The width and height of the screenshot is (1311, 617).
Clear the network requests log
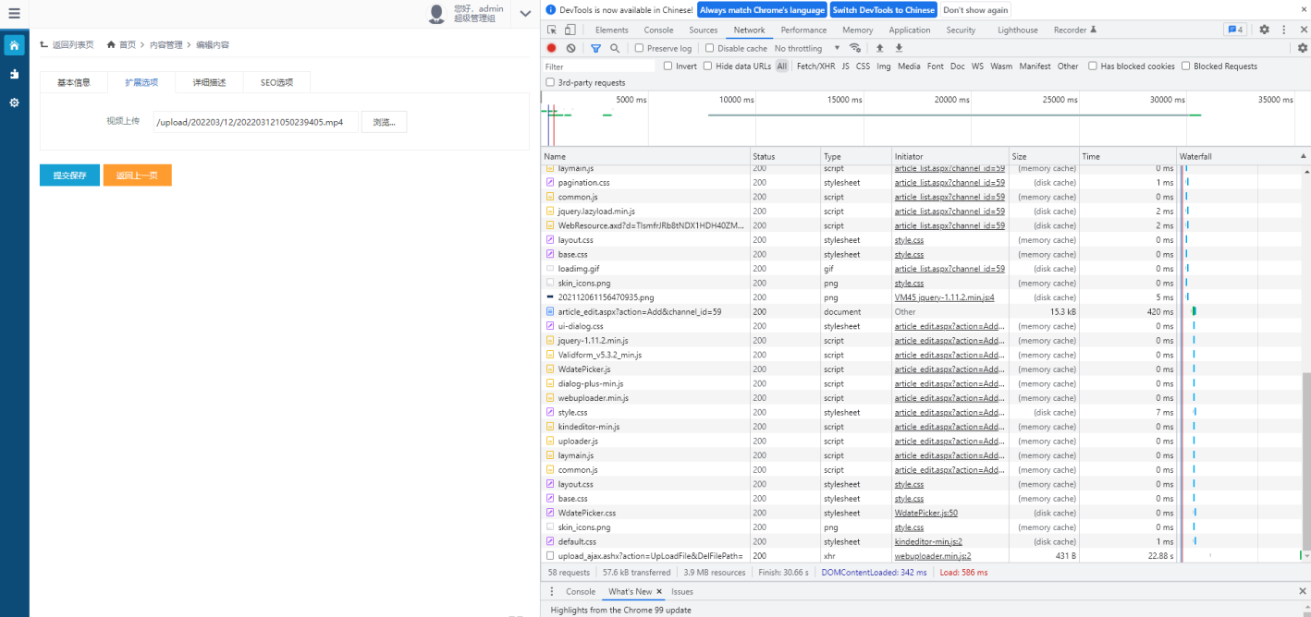click(x=570, y=47)
